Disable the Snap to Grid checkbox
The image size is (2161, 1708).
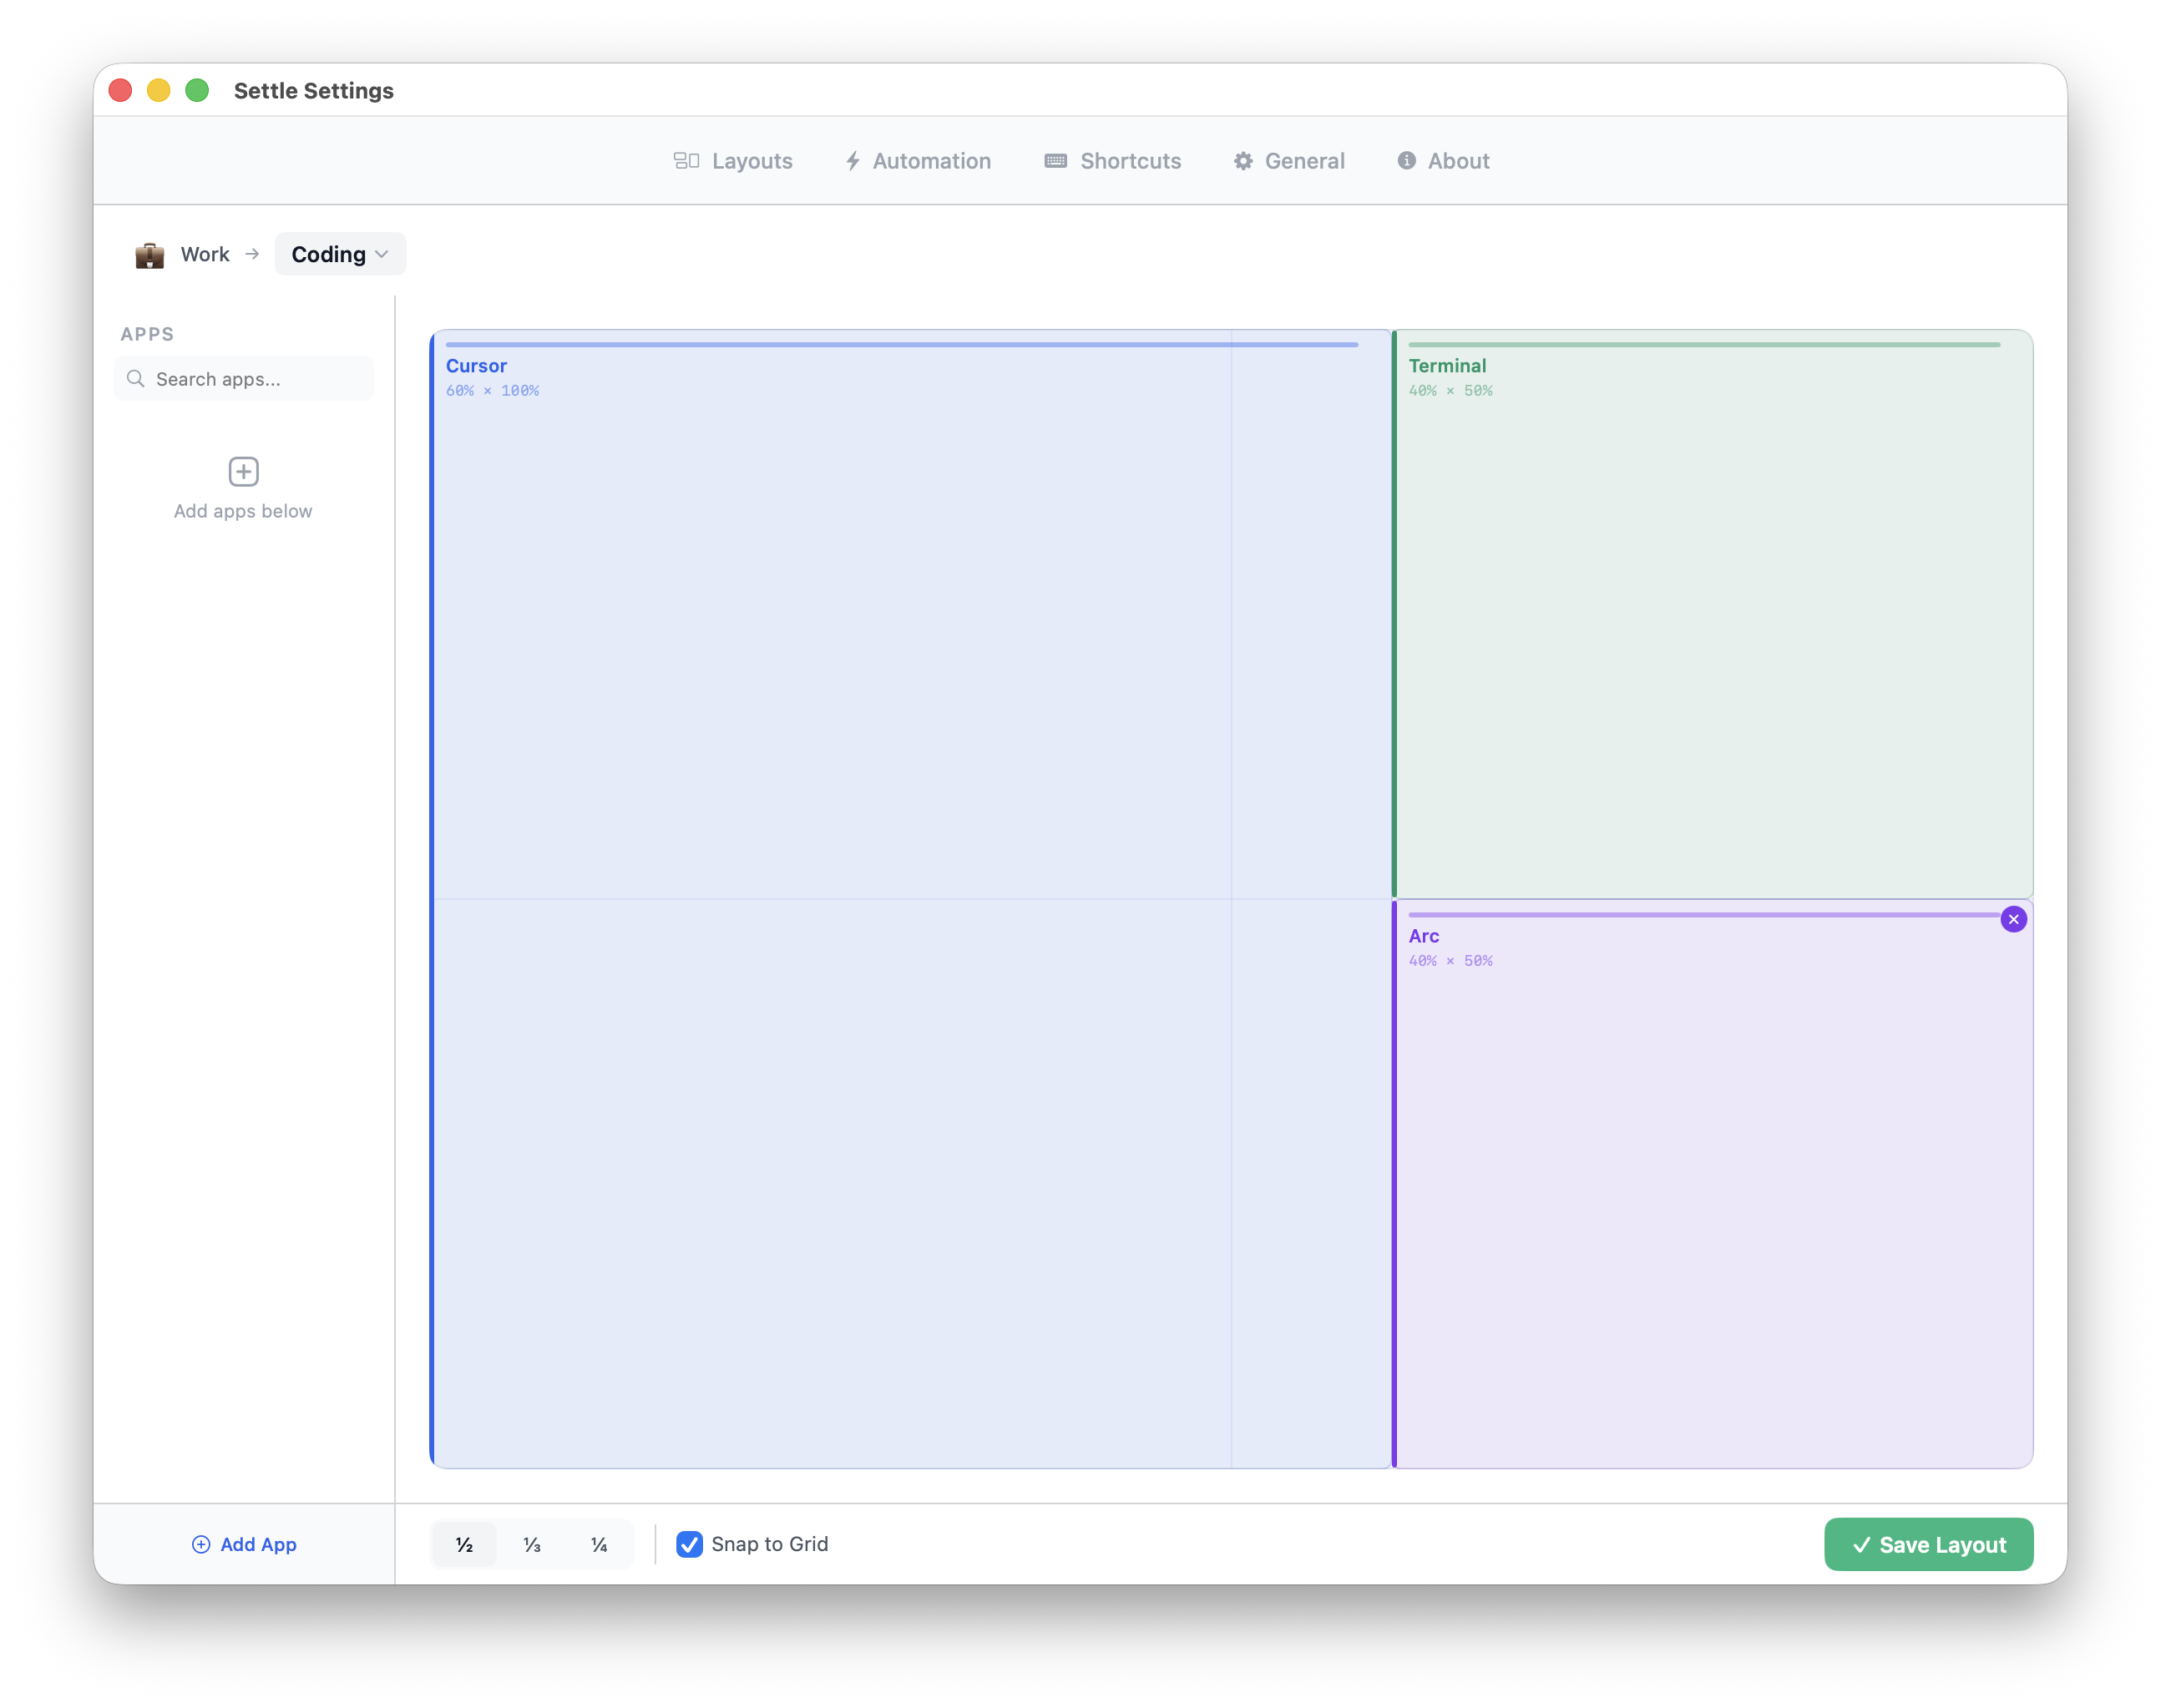[689, 1545]
